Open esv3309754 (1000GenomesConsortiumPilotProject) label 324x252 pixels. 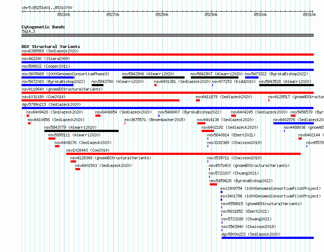(270, 188)
